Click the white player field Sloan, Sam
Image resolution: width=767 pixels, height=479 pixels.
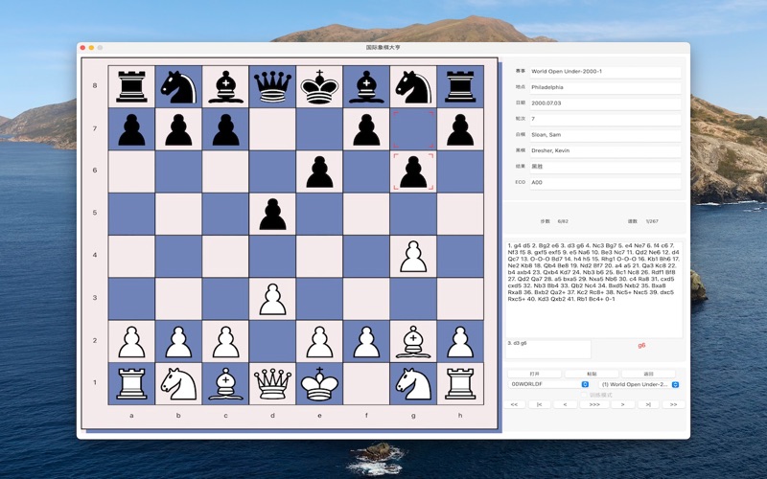click(605, 135)
